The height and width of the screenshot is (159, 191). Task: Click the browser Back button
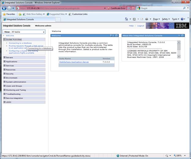tap(4, 8)
